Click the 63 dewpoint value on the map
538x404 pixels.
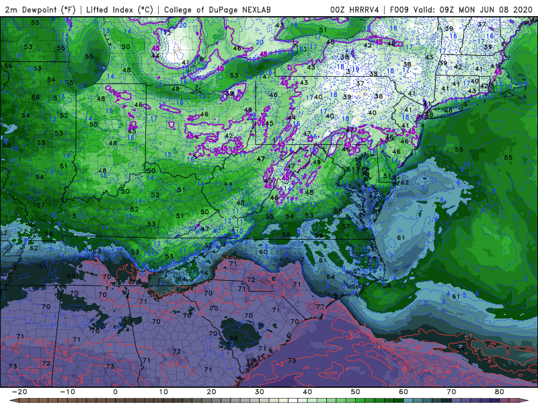click(x=97, y=251)
